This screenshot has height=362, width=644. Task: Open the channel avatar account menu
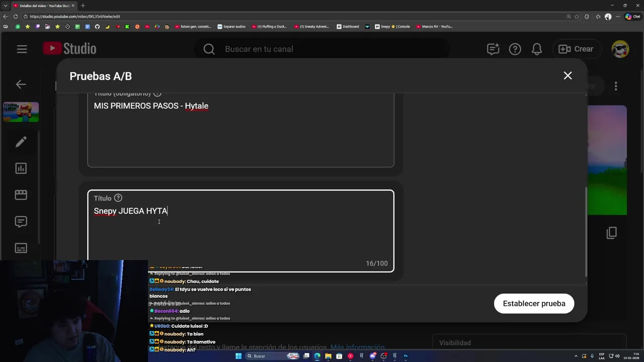[x=620, y=49]
